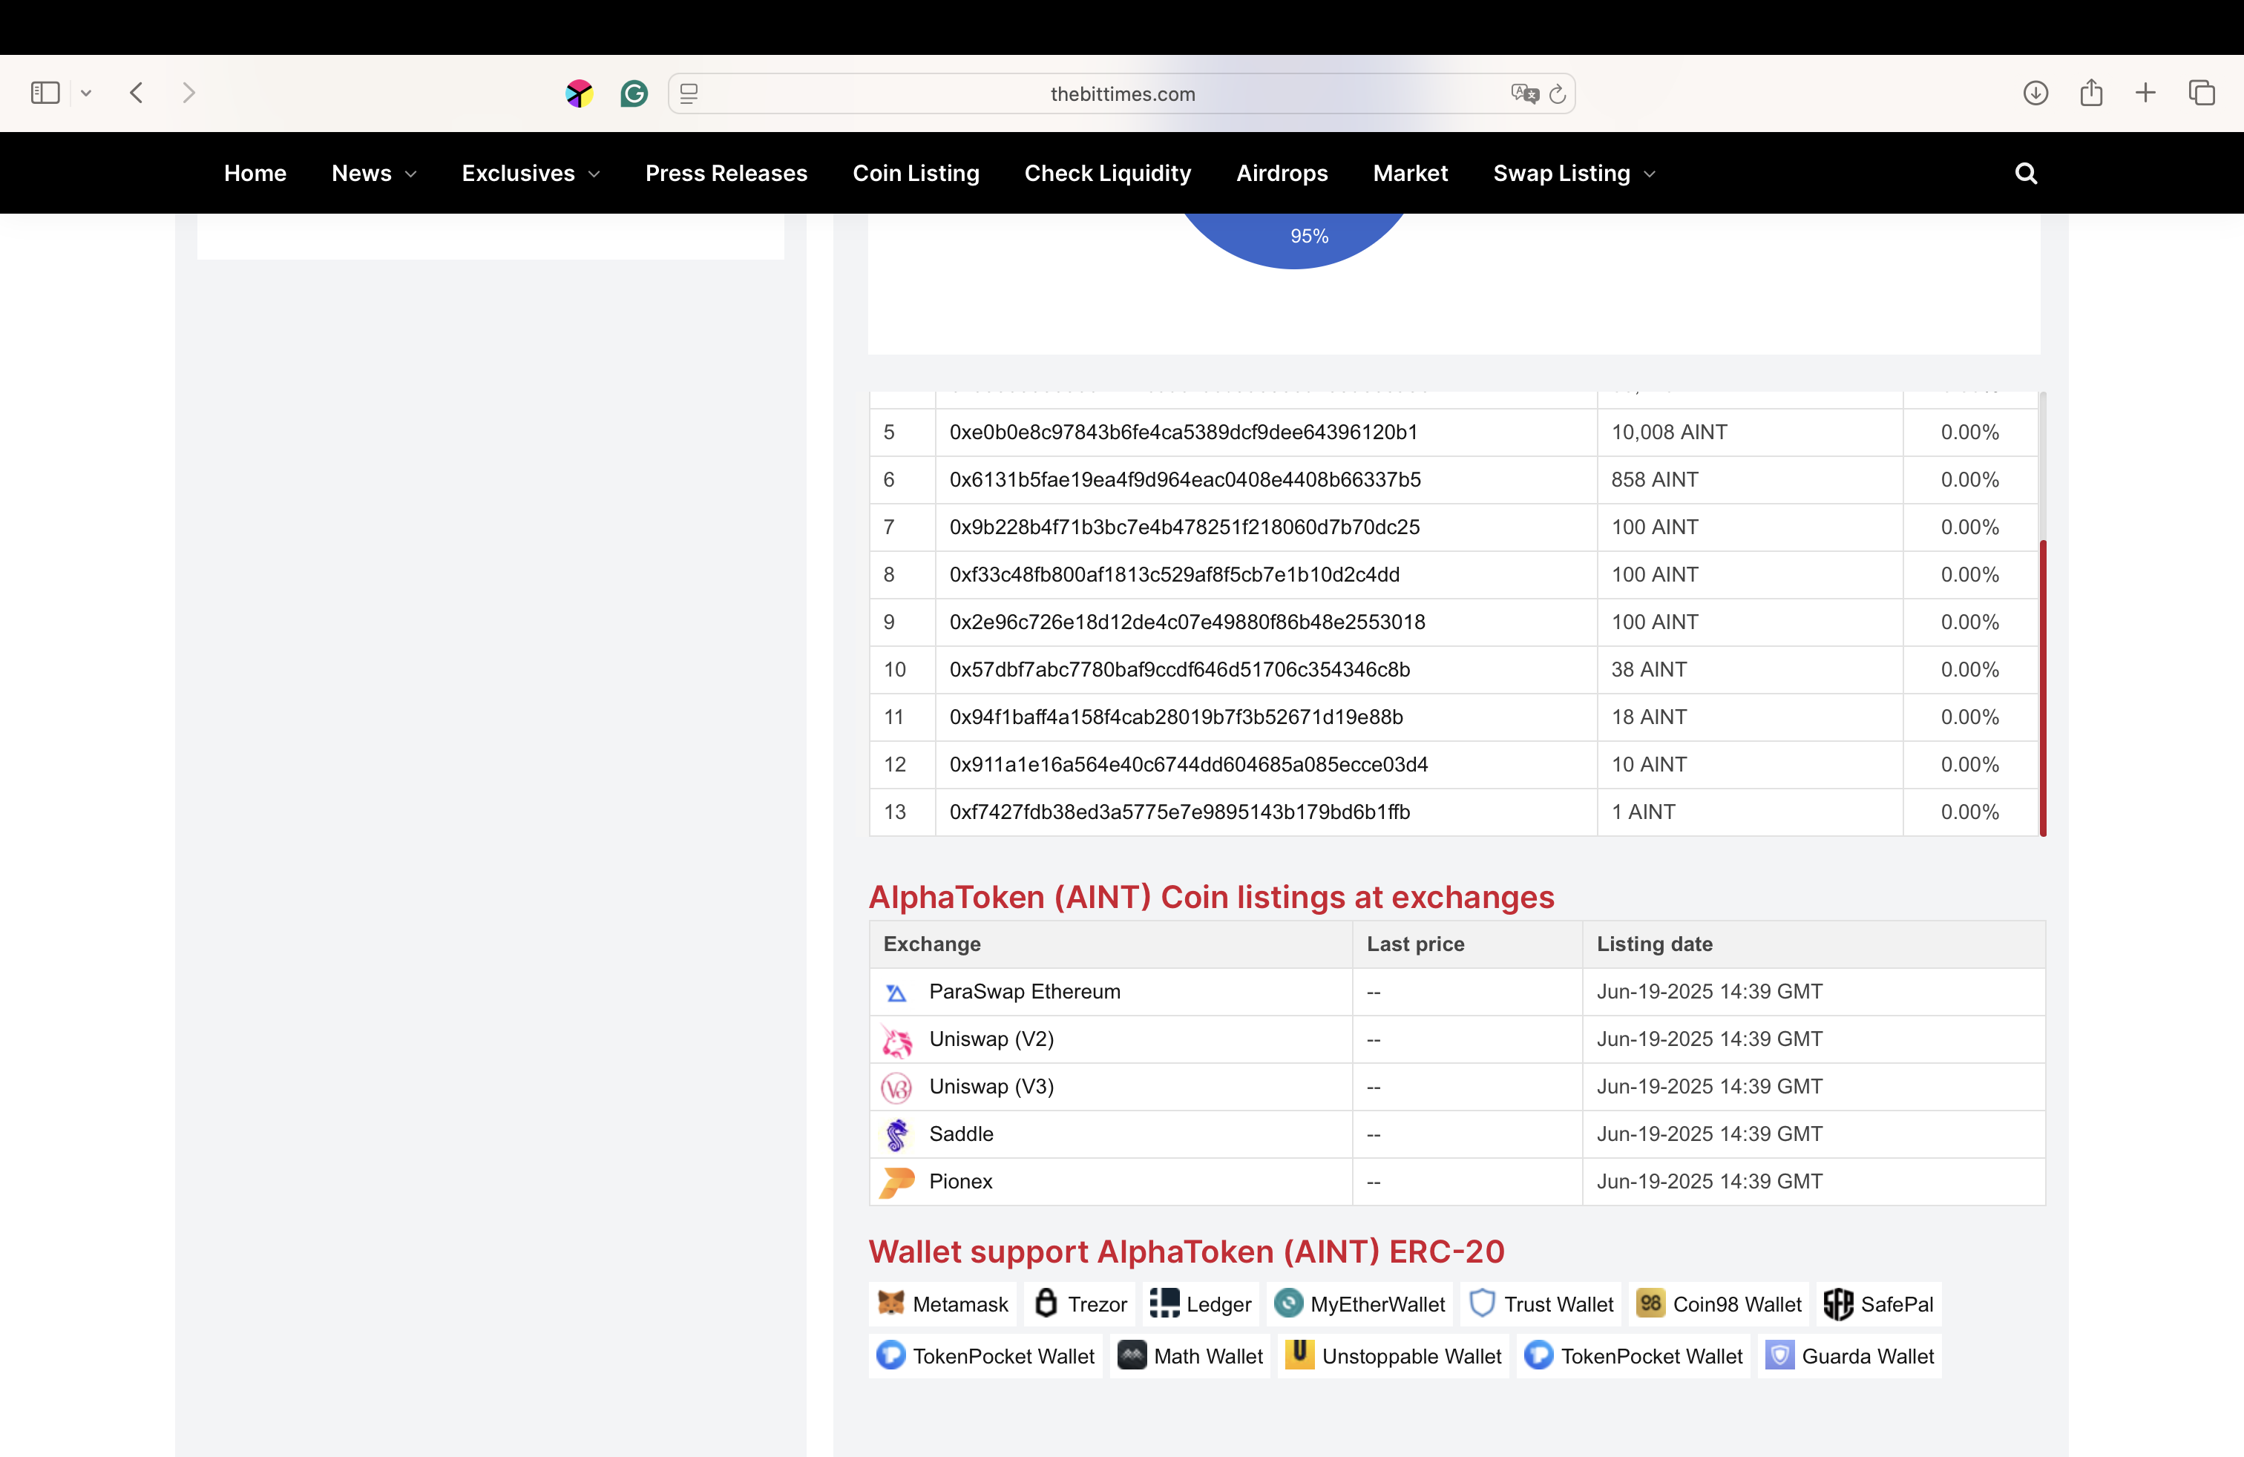Open the ParaSwap Ethereum exchange link
This screenshot has width=2244, height=1457.
point(1025,991)
